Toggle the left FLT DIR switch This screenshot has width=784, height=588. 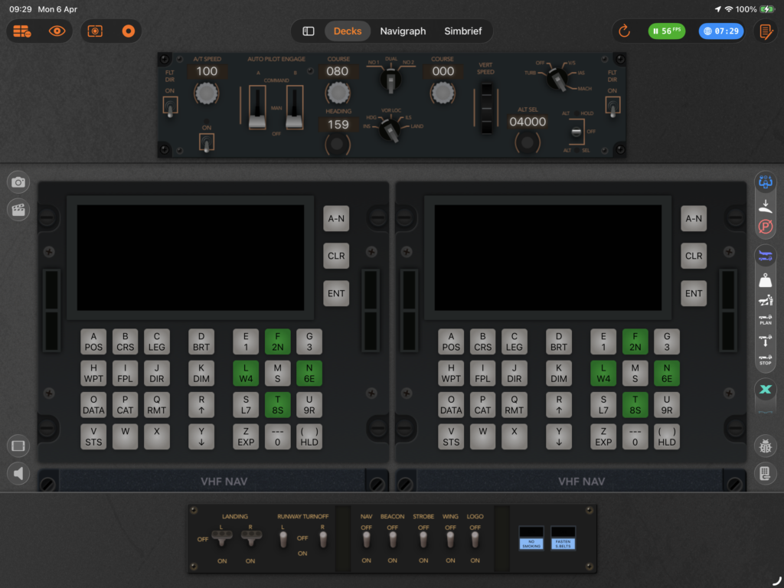[170, 107]
